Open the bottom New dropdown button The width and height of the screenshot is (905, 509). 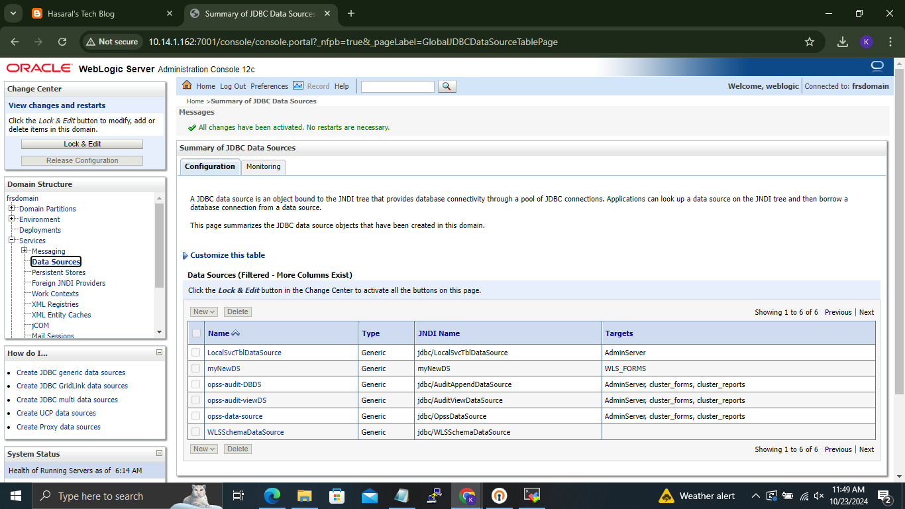pyautogui.click(x=203, y=449)
